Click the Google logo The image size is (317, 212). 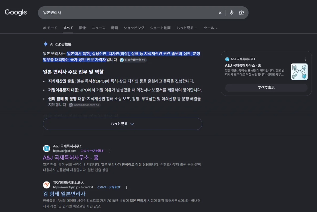(x=16, y=12)
